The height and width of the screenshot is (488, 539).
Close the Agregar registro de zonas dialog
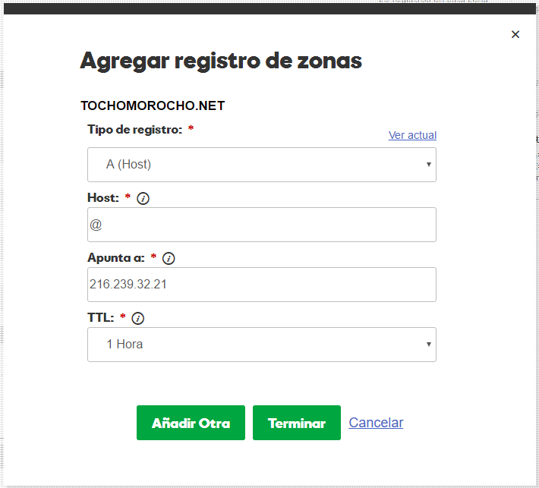tap(515, 34)
